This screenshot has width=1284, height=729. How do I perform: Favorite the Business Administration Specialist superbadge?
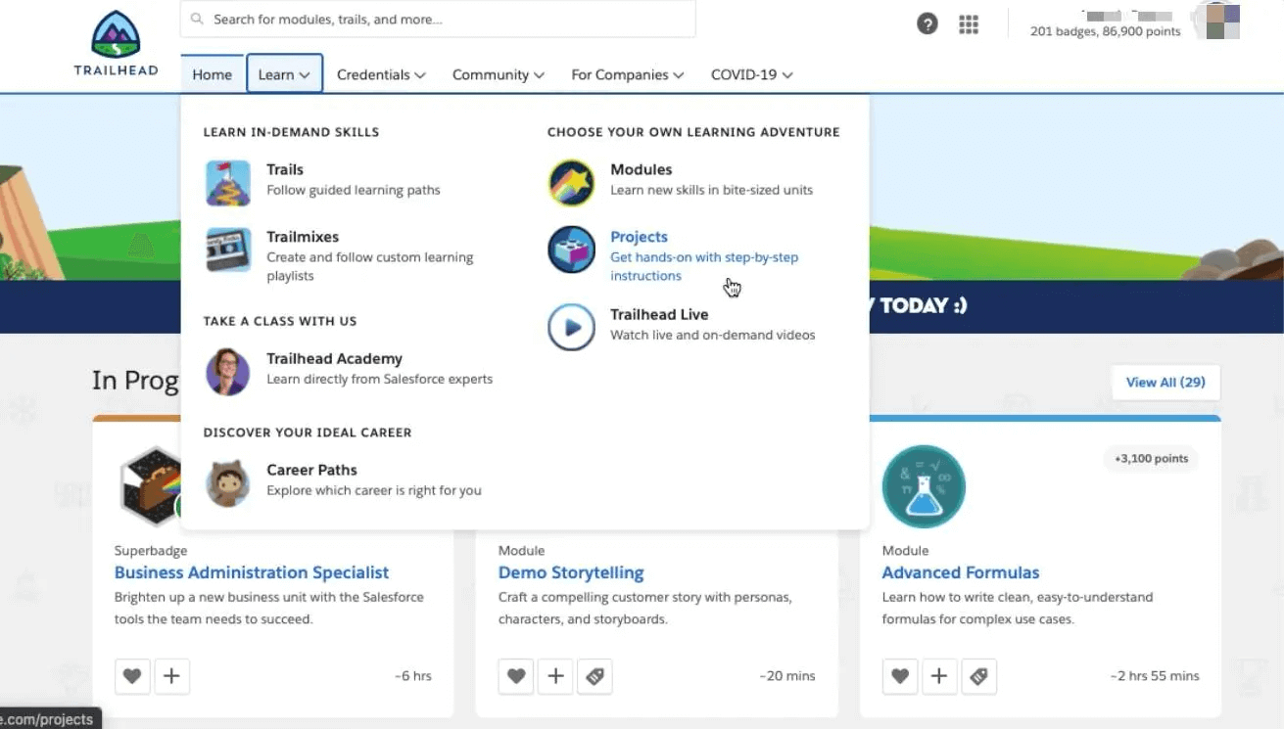133,676
